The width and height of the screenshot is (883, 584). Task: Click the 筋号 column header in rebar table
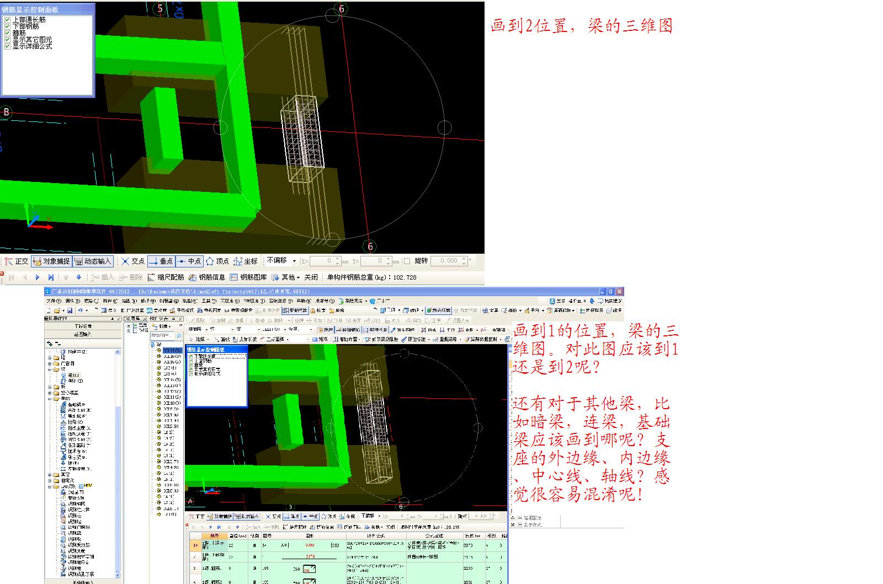pyautogui.click(x=214, y=535)
